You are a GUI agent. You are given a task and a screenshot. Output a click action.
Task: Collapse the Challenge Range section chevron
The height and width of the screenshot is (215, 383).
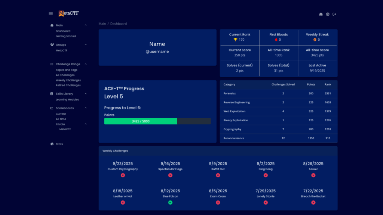tap(86, 64)
